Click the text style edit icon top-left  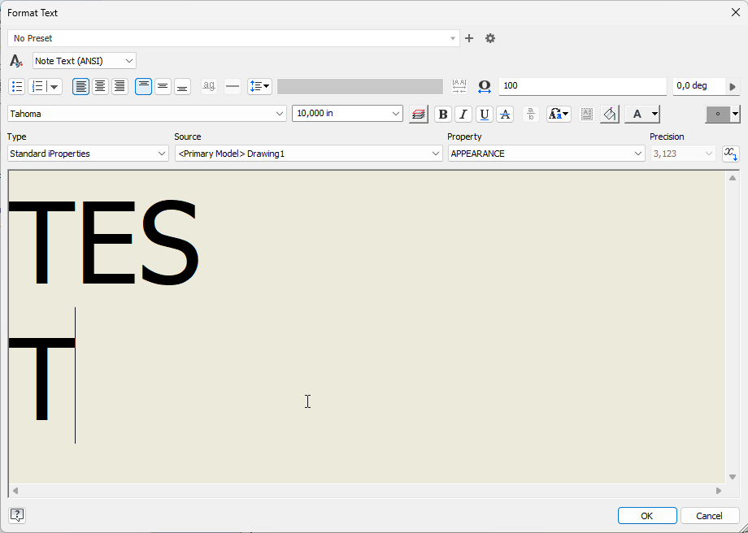tap(15, 60)
